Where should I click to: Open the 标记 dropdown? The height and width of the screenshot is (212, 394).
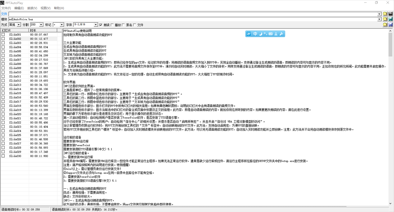click(x=62, y=25)
